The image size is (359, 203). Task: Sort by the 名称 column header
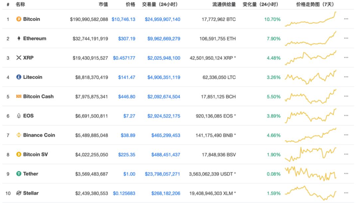point(20,4)
